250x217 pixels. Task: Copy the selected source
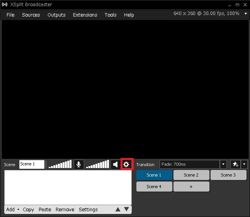click(28, 210)
